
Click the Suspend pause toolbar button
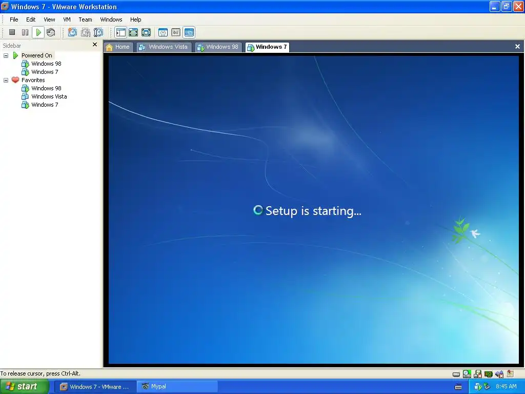click(x=25, y=32)
